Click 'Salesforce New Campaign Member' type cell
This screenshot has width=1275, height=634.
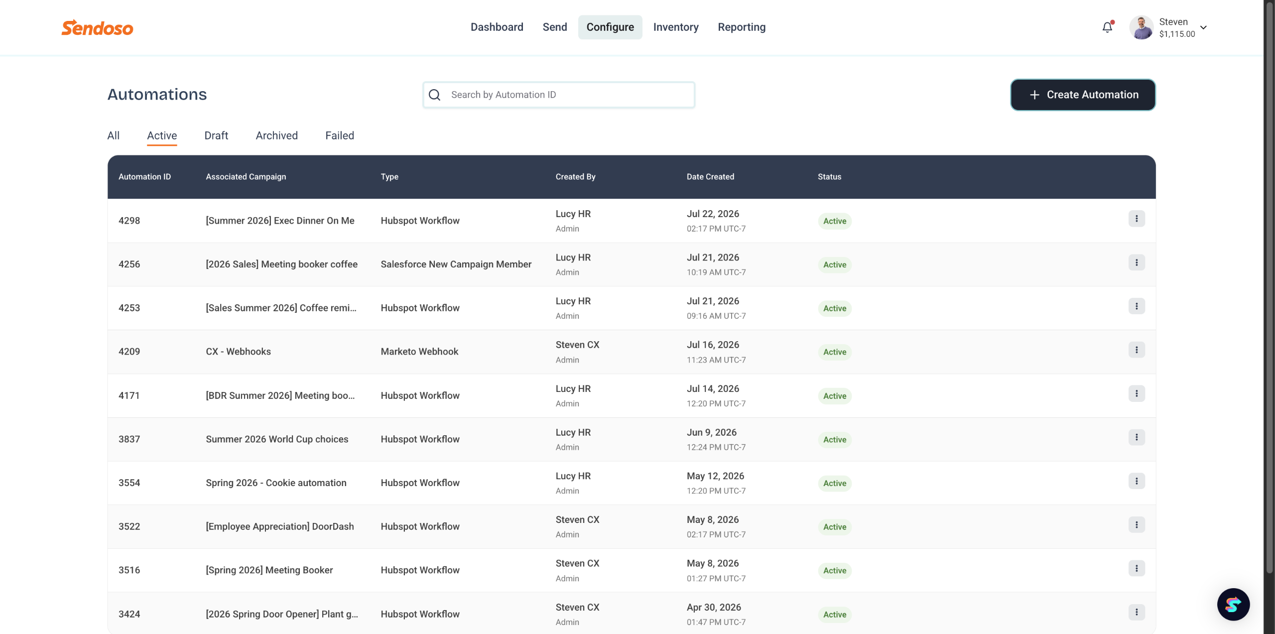tap(456, 264)
